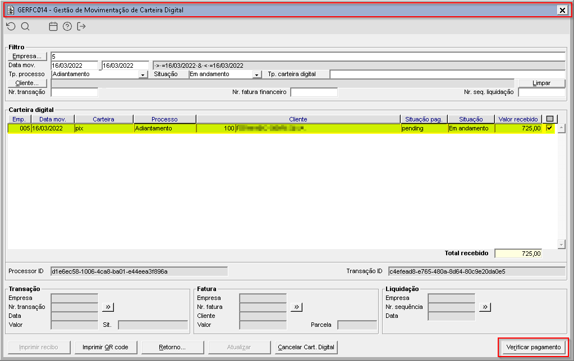Image resolution: width=574 pixels, height=361 pixels.
Task: Select the 'pix' cell in the grid row
Action: point(104,129)
